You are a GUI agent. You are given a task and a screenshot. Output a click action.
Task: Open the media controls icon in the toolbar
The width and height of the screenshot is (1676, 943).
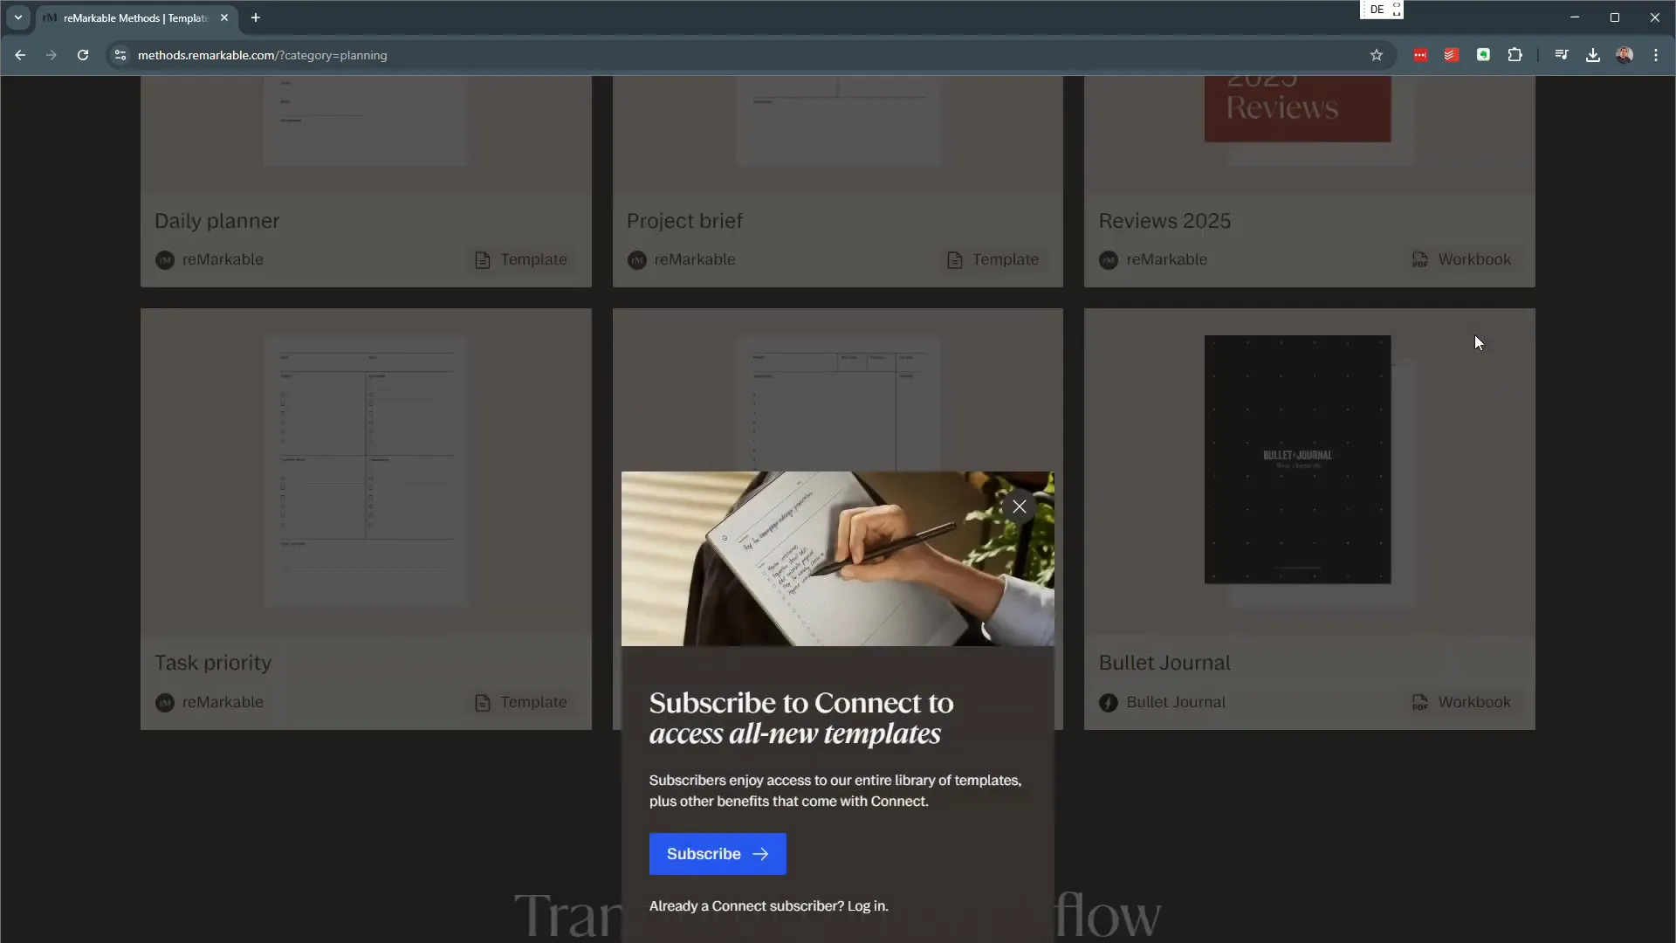click(1562, 55)
